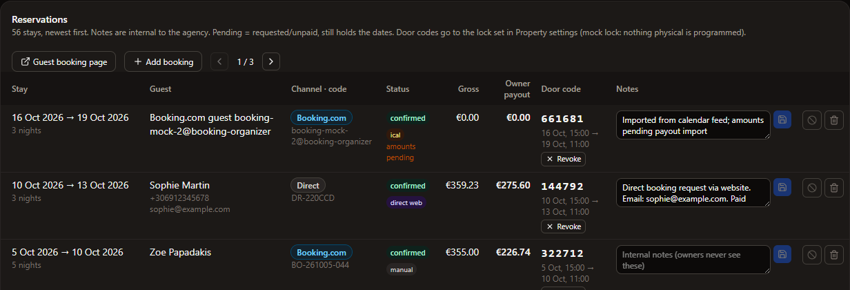
Task: Click the Stay column header
Action: 20,89
